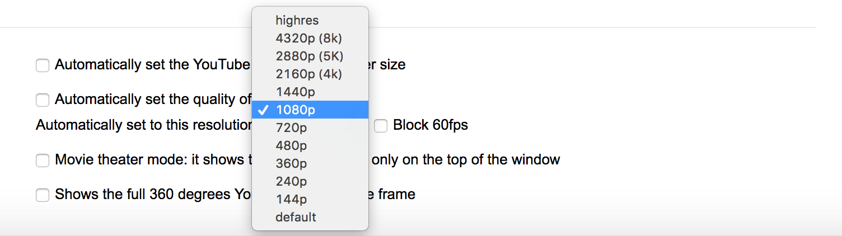842x236 pixels.
Task: Enable the Movie theater mode checkbox
Action: tap(43, 161)
